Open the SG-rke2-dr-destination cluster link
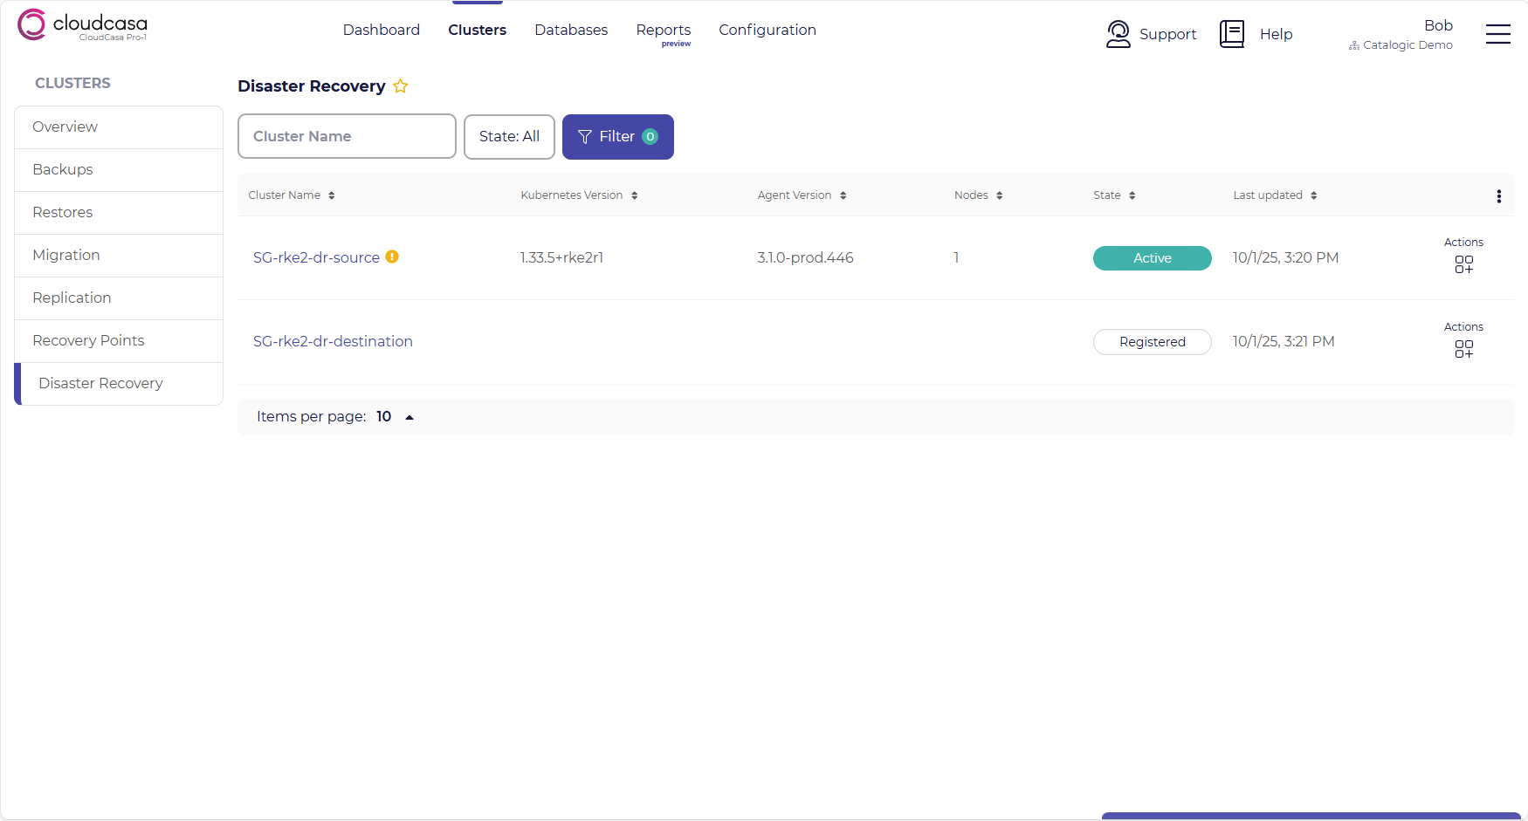 [333, 341]
